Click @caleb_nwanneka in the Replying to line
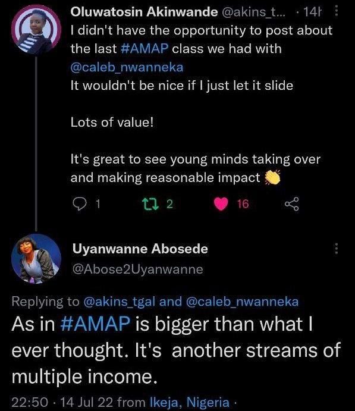Image resolution: width=355 pixels, height=411 pixels. [x=243, y=302]
